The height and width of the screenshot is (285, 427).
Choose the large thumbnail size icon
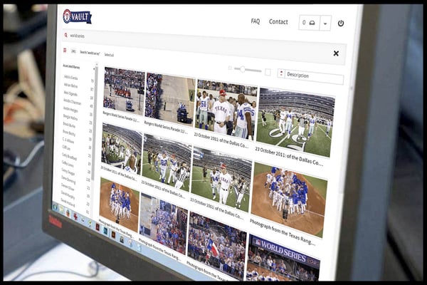click(x=268, y=72)
